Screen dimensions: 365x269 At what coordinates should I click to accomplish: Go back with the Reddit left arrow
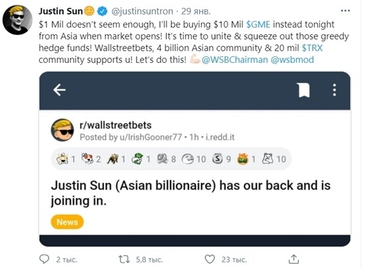pos(59,89)
